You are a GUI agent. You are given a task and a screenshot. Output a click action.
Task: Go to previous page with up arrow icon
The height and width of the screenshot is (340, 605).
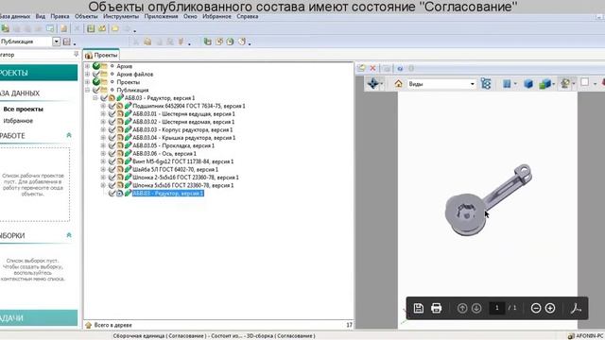click(x=462, y=308)
